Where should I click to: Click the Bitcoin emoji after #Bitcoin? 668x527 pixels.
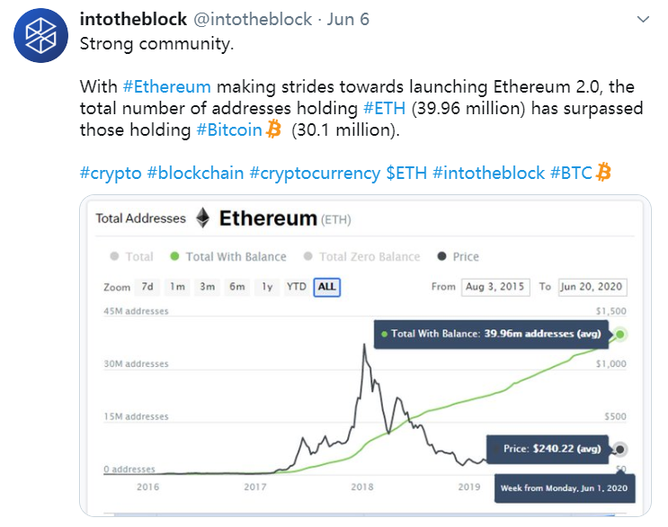click(274, 130)
